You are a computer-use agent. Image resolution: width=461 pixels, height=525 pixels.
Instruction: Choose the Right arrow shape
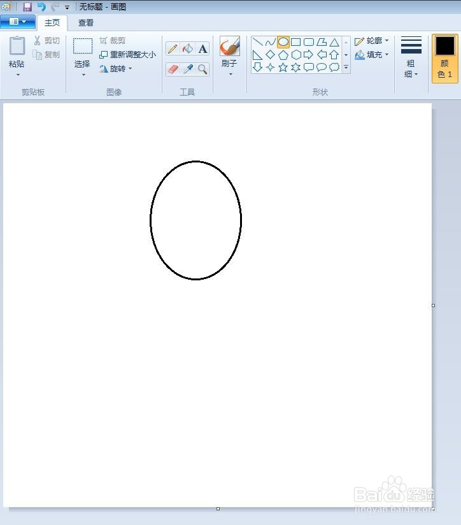tap(308, 55)
